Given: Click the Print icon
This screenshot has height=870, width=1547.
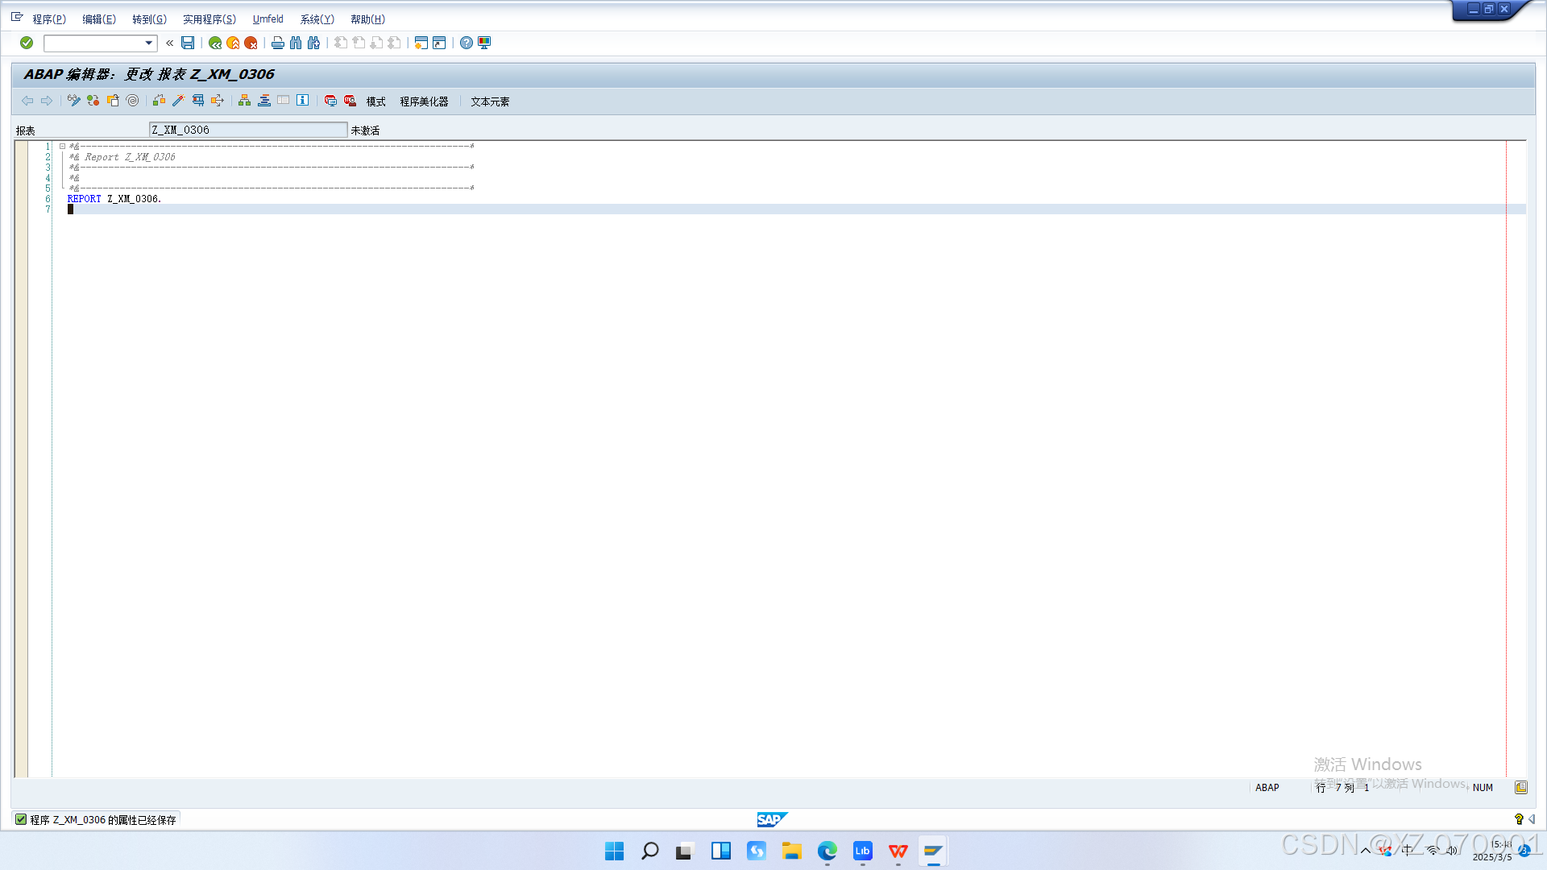Looking at the screenshot, I should (x=278, y=43).
